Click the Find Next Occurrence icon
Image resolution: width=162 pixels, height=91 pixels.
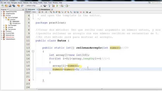click(x=56, y=12)
